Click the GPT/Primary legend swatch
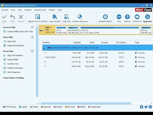 (4, 107)
